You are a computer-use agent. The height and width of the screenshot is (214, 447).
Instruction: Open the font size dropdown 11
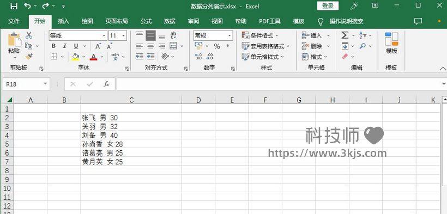[x=123, y=35]
